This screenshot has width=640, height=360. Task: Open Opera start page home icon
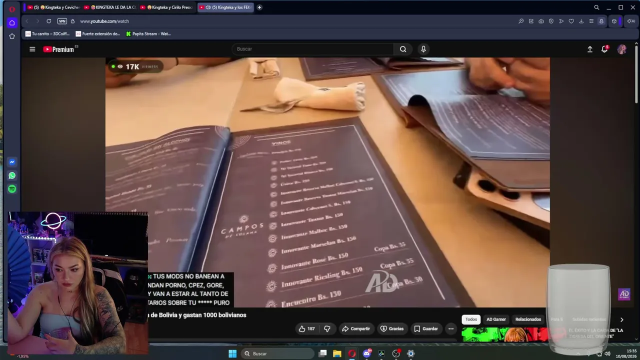tap(12, 22)
